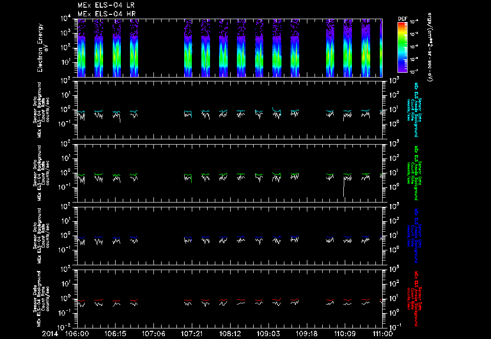Click the "106:00" time tick label

click(77, 334)
